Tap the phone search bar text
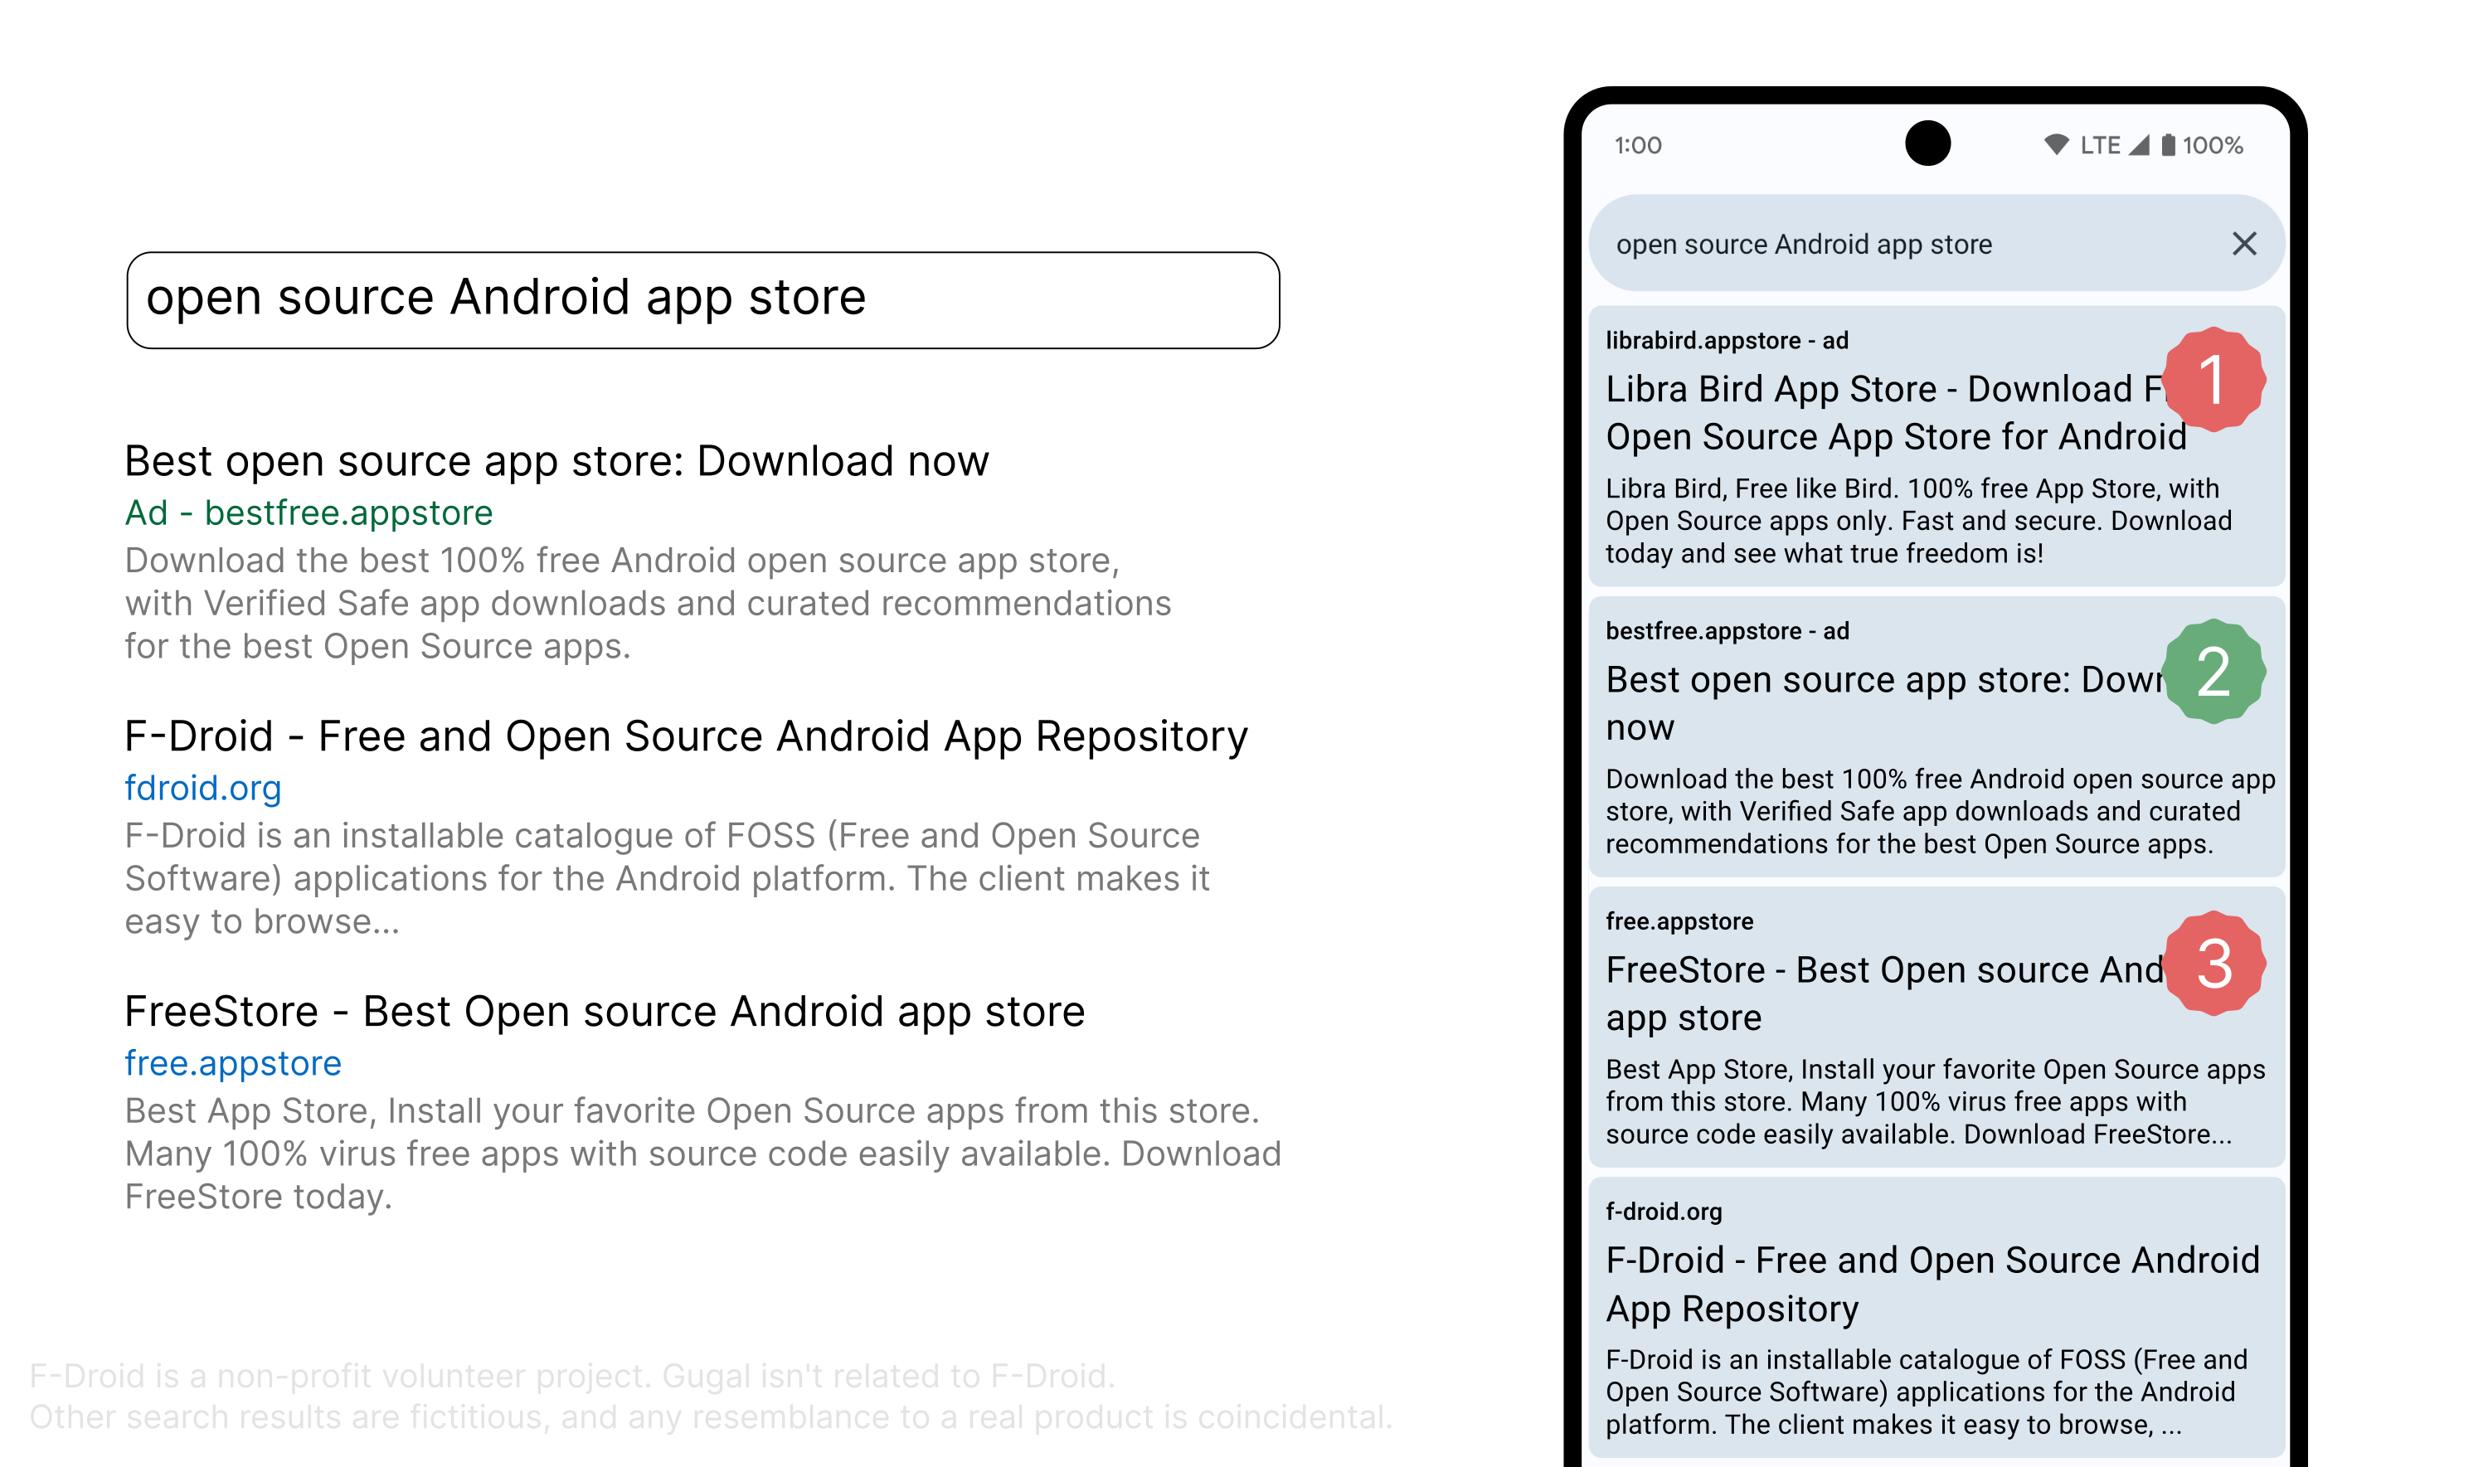The width and height of the screenshot is (2488, 1467). point(1803,244)
